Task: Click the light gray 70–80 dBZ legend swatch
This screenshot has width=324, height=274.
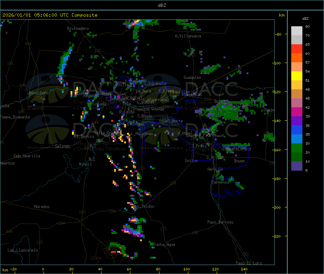Action: pos(297,31)
